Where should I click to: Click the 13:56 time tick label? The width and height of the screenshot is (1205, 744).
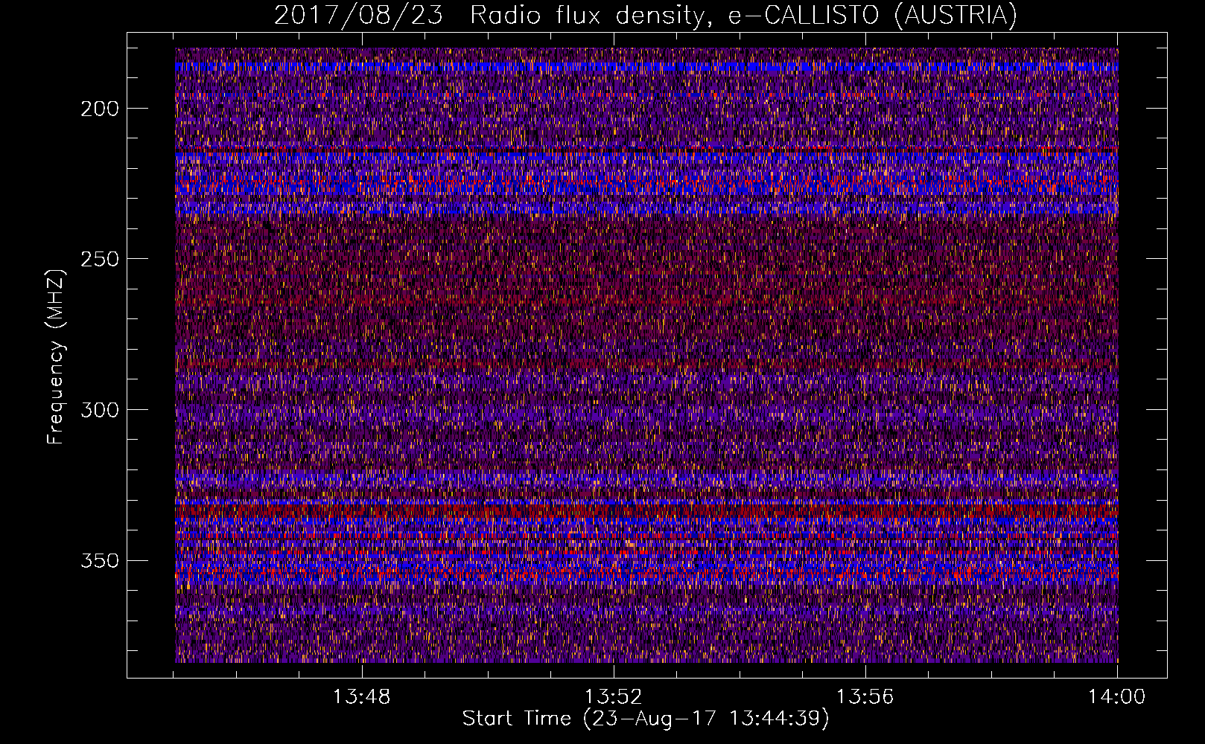(x=865, y=697)
